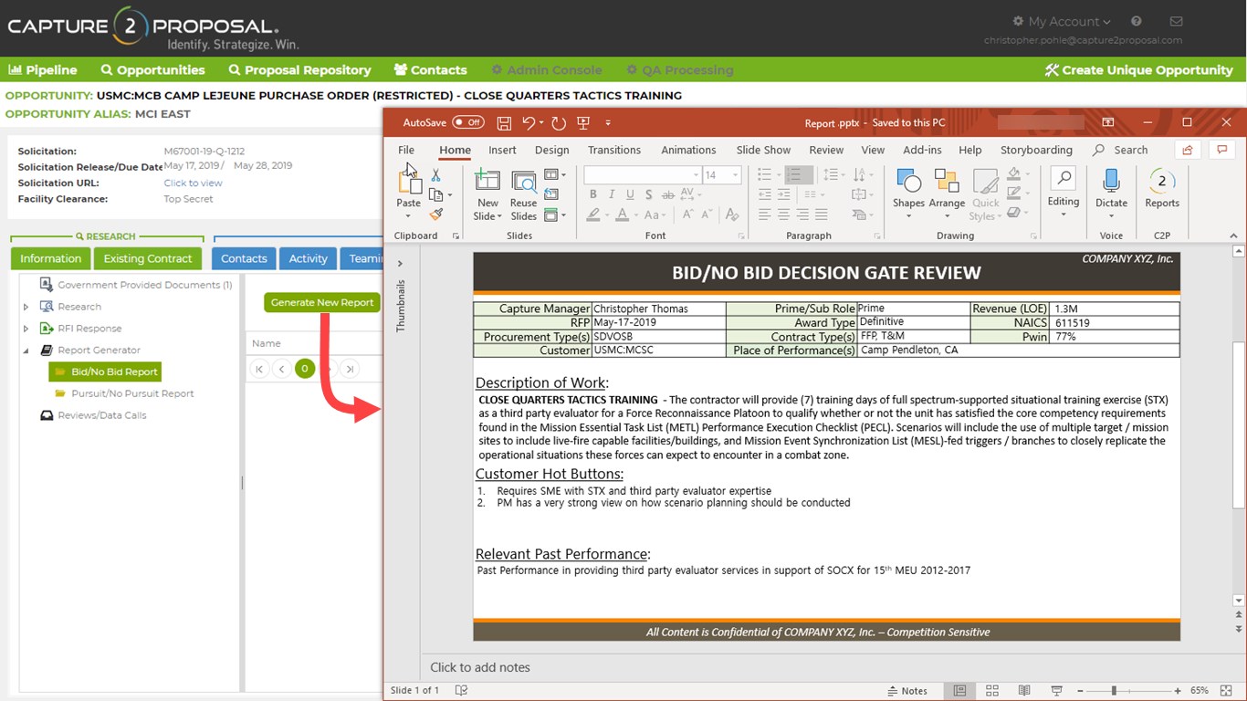
Task: Click the Shape Fill paint bucket
Action: tap(1013, 174)
